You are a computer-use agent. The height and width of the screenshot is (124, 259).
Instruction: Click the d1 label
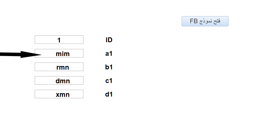pos(109,95)
